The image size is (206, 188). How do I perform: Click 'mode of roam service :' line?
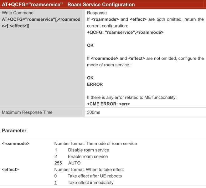pyautogui.click(x=109, y=65)
